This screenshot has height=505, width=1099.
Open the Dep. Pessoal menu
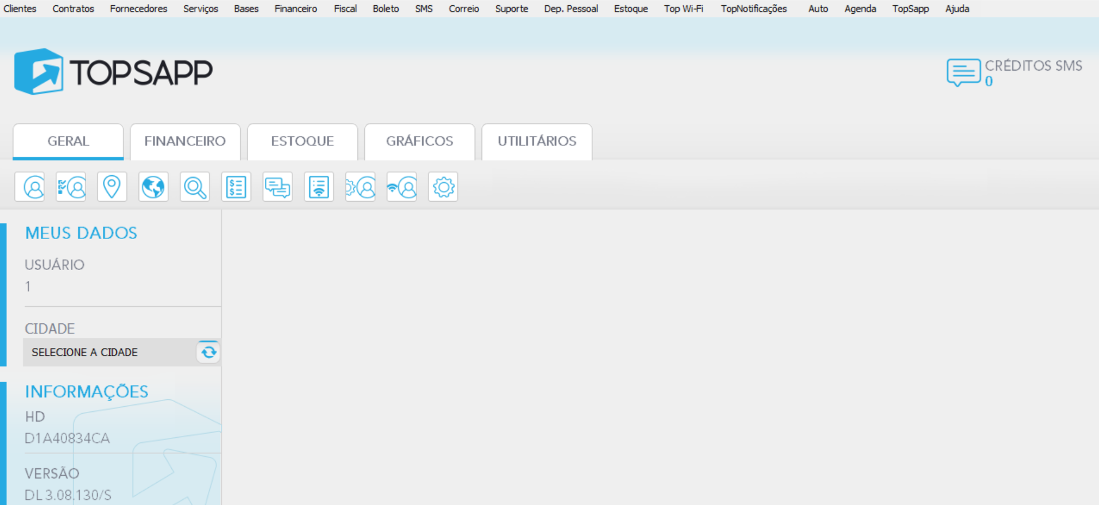tap(571, 9)
